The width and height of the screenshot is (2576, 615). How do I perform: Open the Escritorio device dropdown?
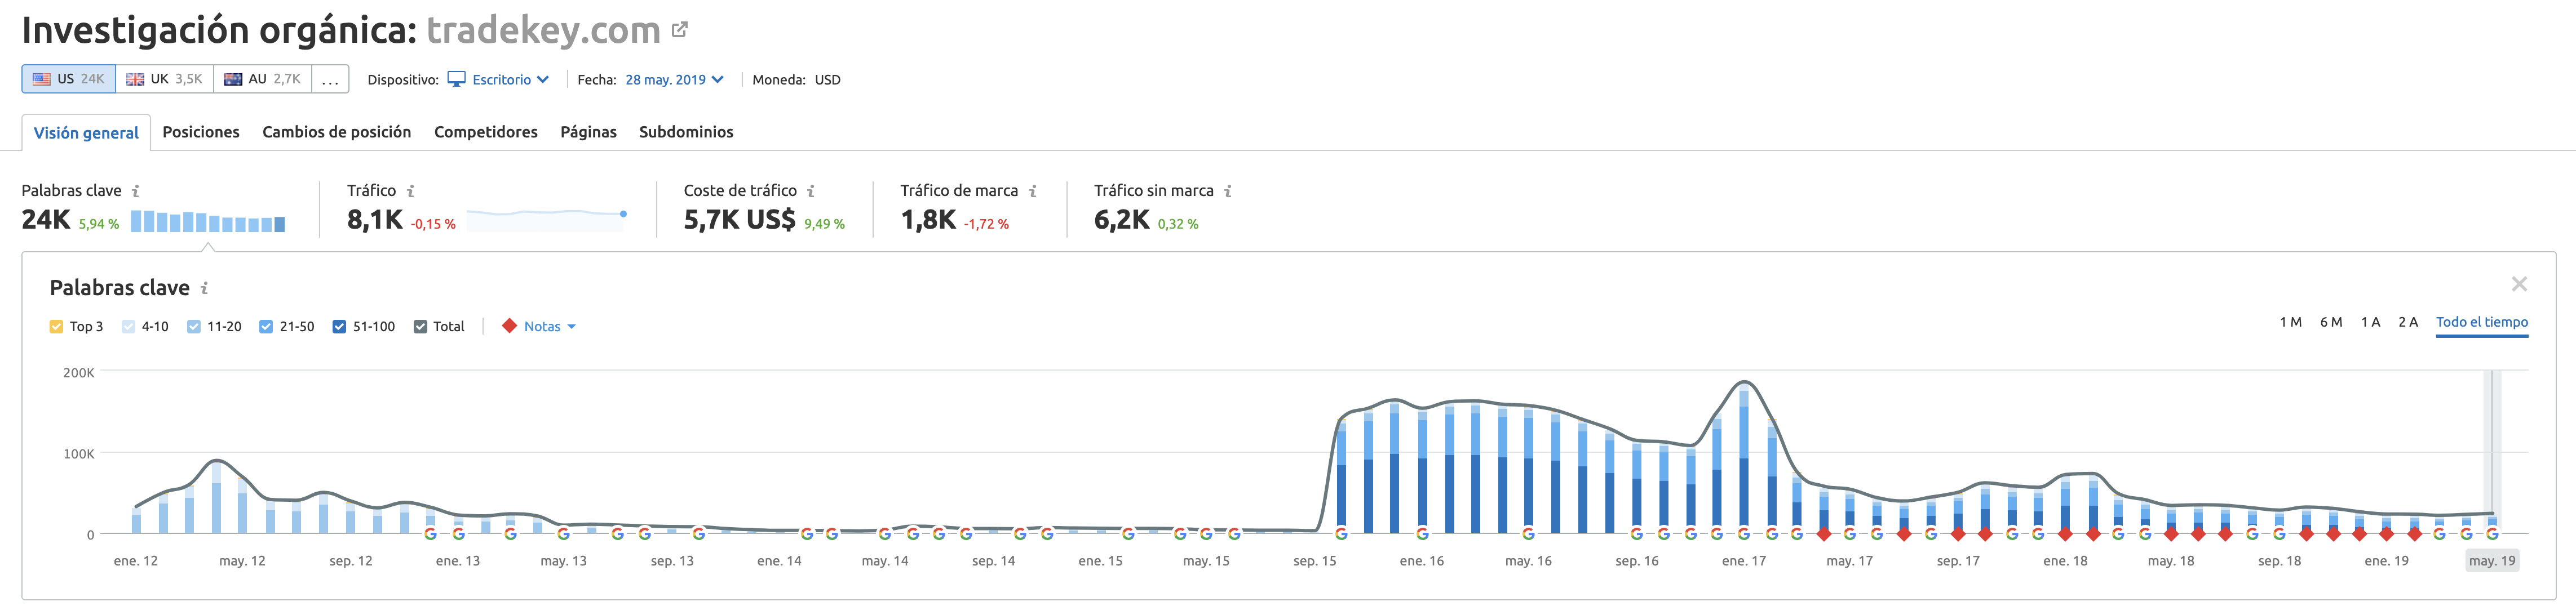pos(498,79)
